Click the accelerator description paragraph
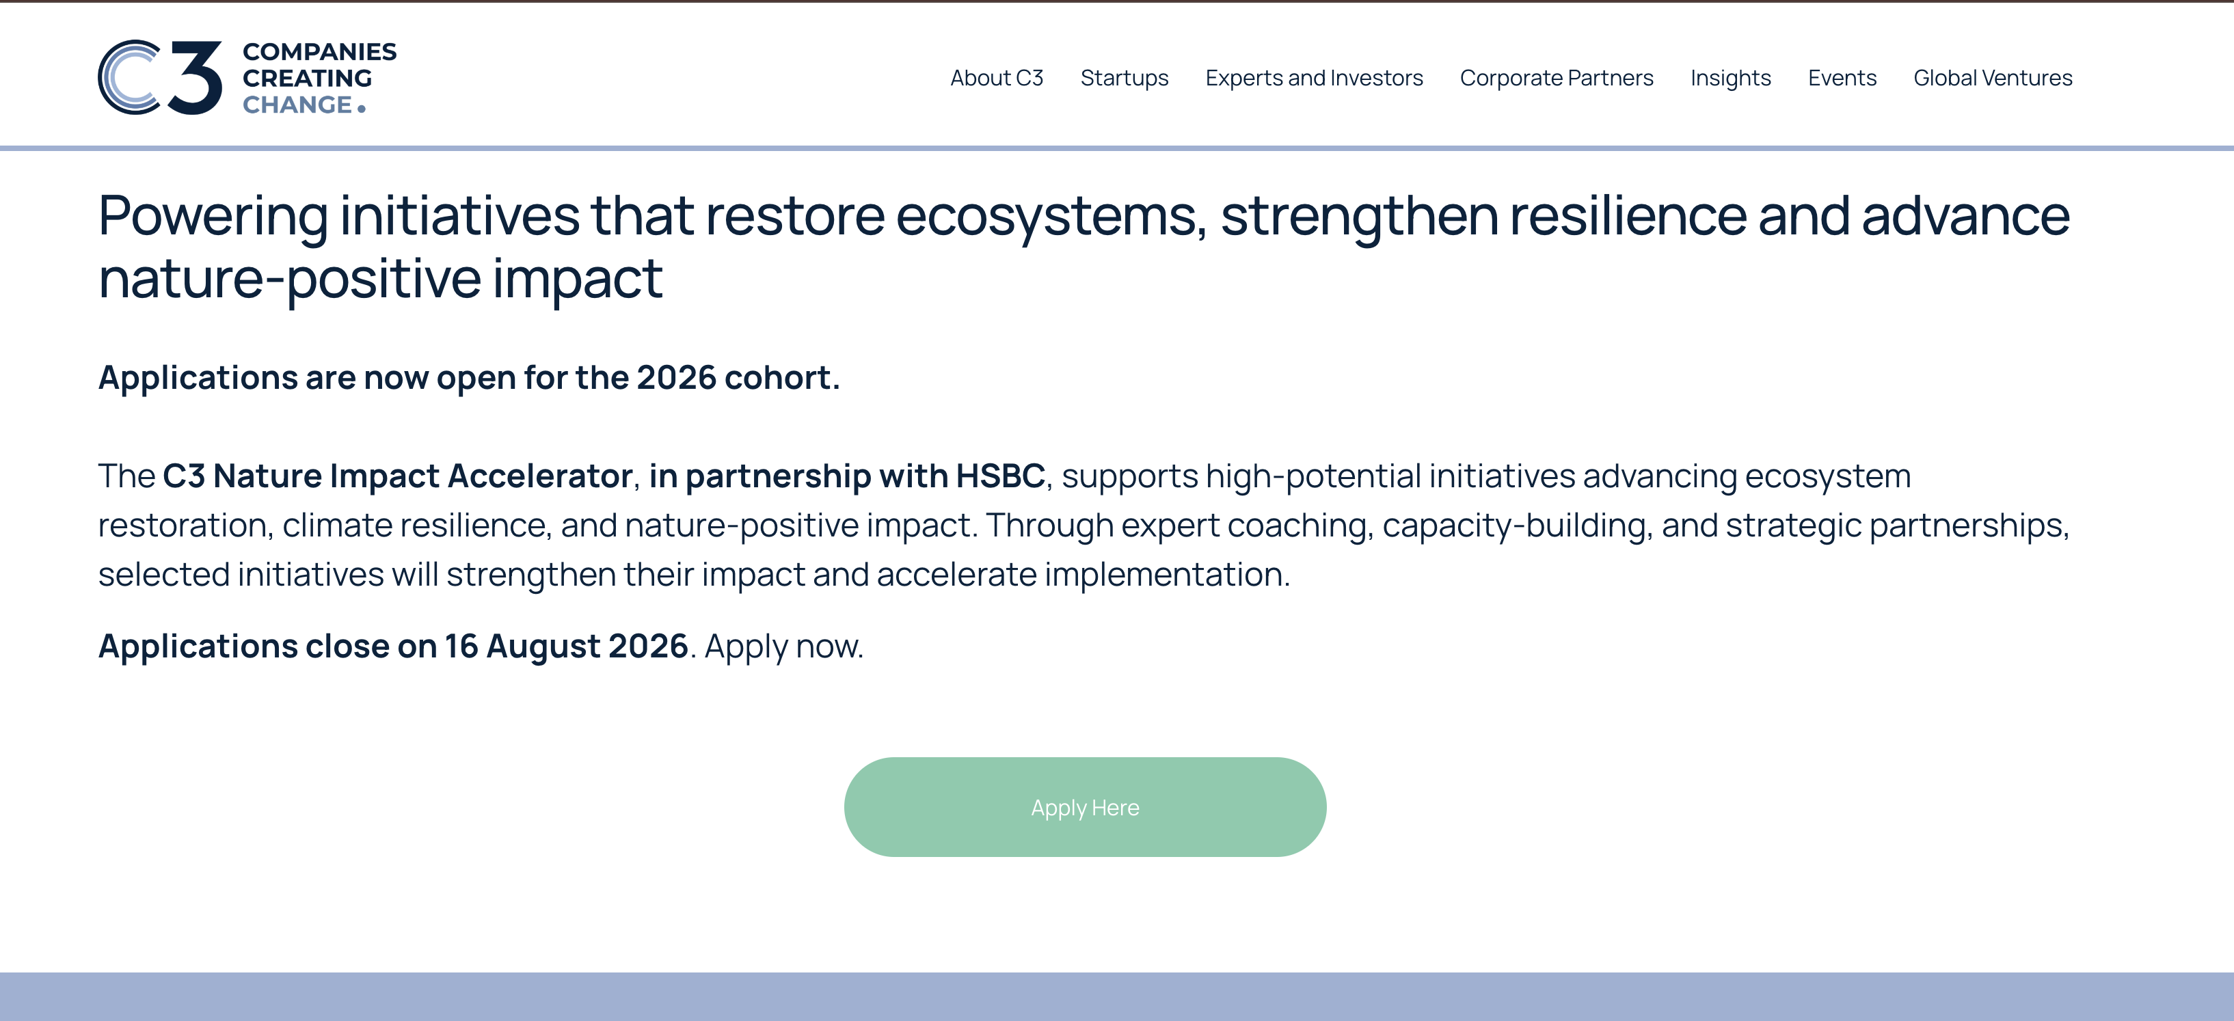2234x1021 pixels. 1084,526
